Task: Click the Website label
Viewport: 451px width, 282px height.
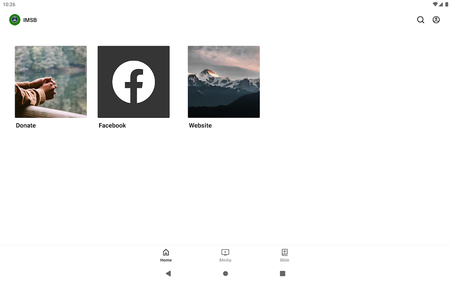Action: 200,125
